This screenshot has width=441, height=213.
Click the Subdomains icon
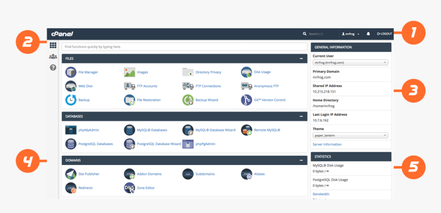[188, 174]
